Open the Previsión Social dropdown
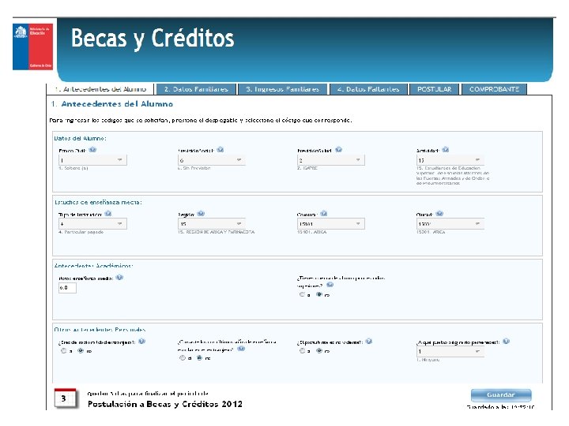Screen dimensions: 569x426 (212, 160)
